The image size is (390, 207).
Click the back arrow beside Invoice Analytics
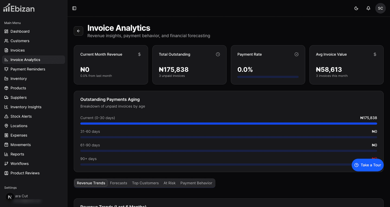[79, 31]
